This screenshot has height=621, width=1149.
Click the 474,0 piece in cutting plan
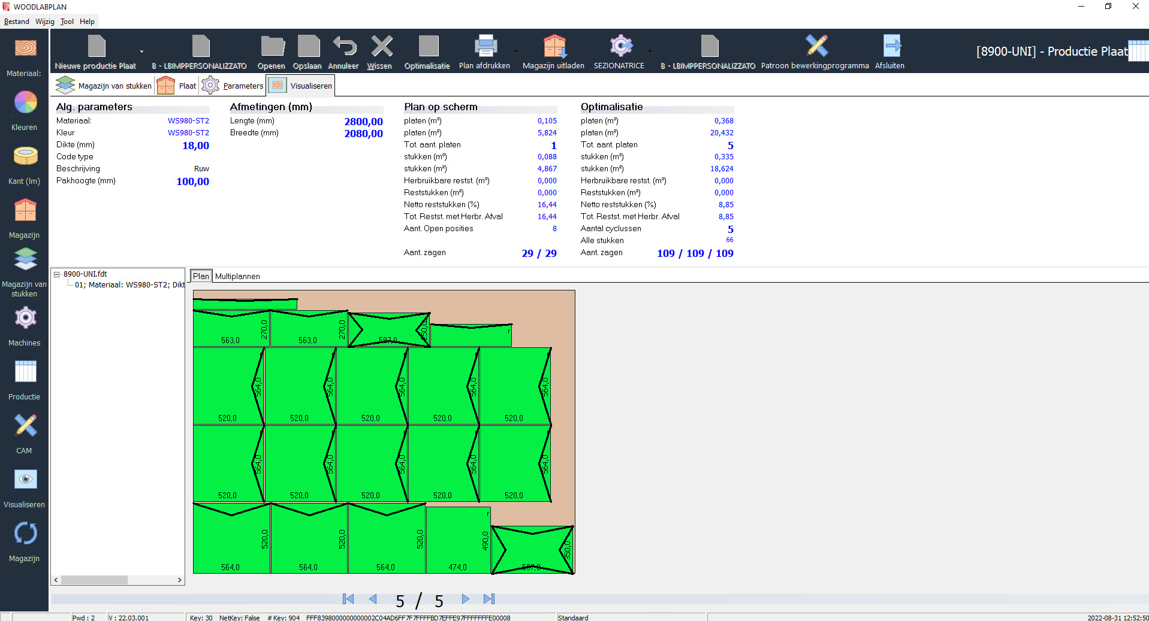pyautogui.click(x=458, y=541)
